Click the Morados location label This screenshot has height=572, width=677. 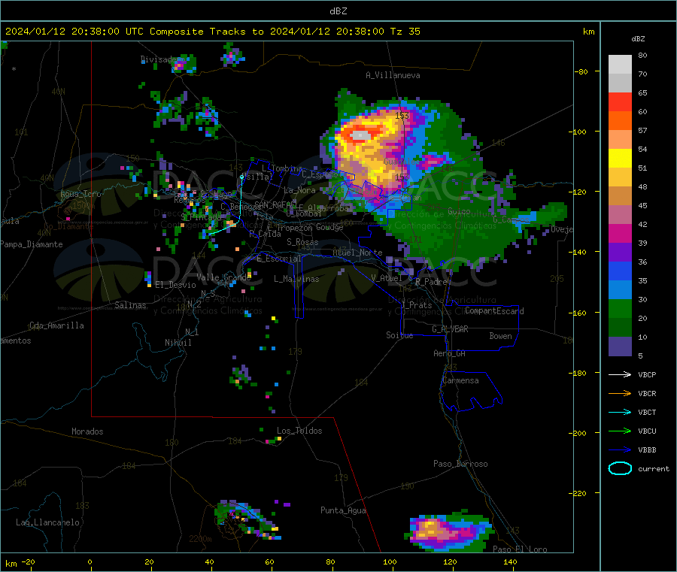pos(87,431)
